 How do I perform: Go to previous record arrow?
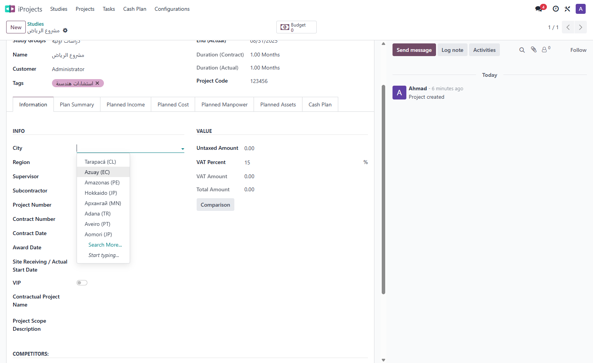point(568,27)
